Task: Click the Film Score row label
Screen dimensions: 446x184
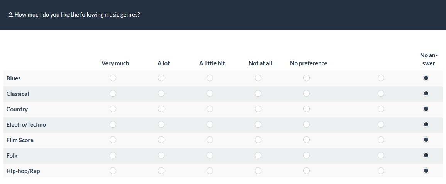Action: tap(20, 140)
